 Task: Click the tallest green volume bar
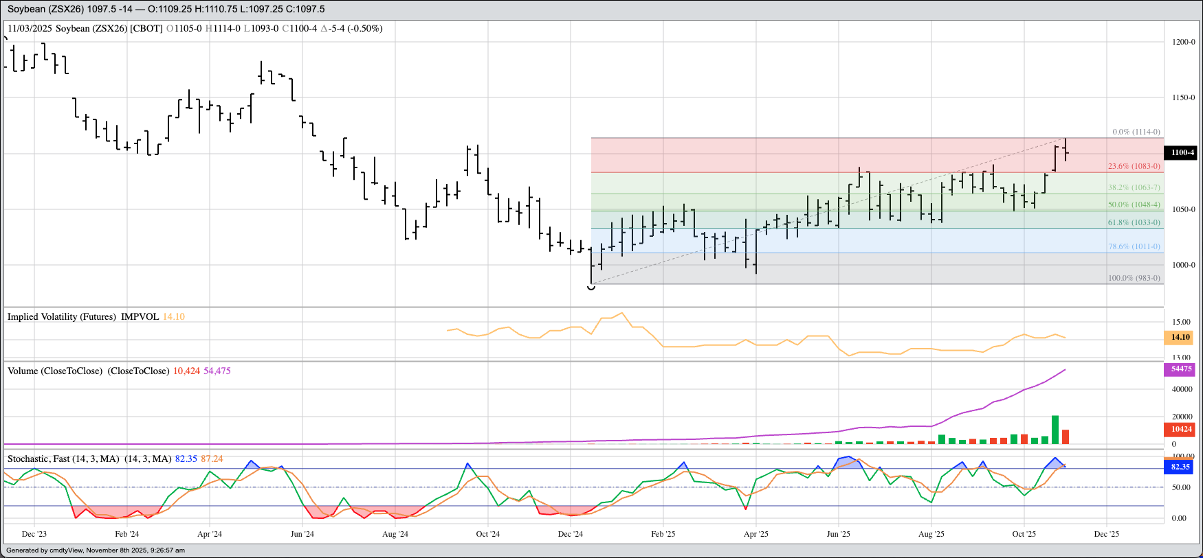click(x=1055, y=430)
